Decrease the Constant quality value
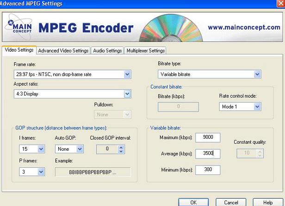285x206 pixels. (x=260, y=155)
